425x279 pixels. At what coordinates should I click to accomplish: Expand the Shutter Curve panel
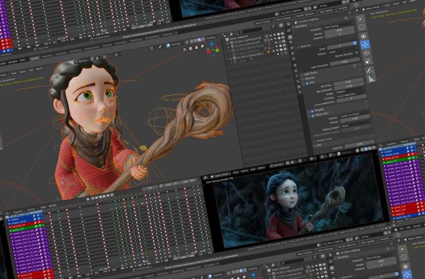tap(323, 139)
